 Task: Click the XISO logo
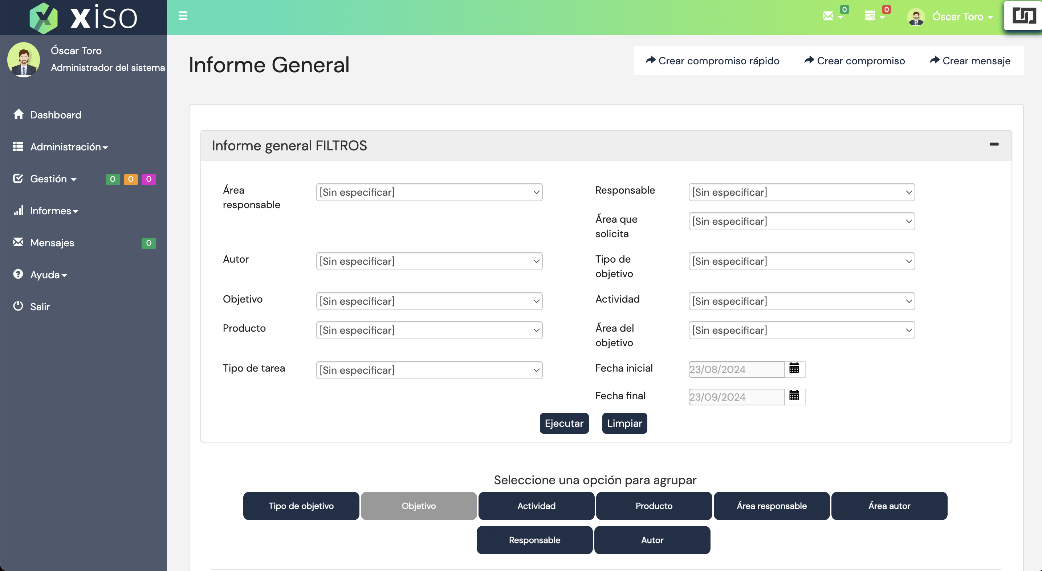pos(84,17)
